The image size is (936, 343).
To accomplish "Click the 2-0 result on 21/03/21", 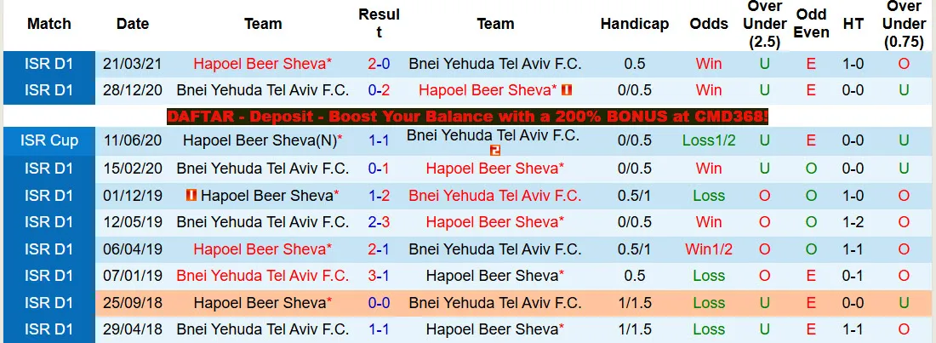I will click(x=379, y=63).
